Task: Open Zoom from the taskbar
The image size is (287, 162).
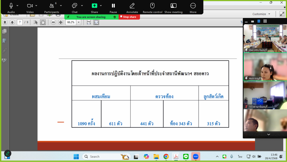Action: pos(196,157)
